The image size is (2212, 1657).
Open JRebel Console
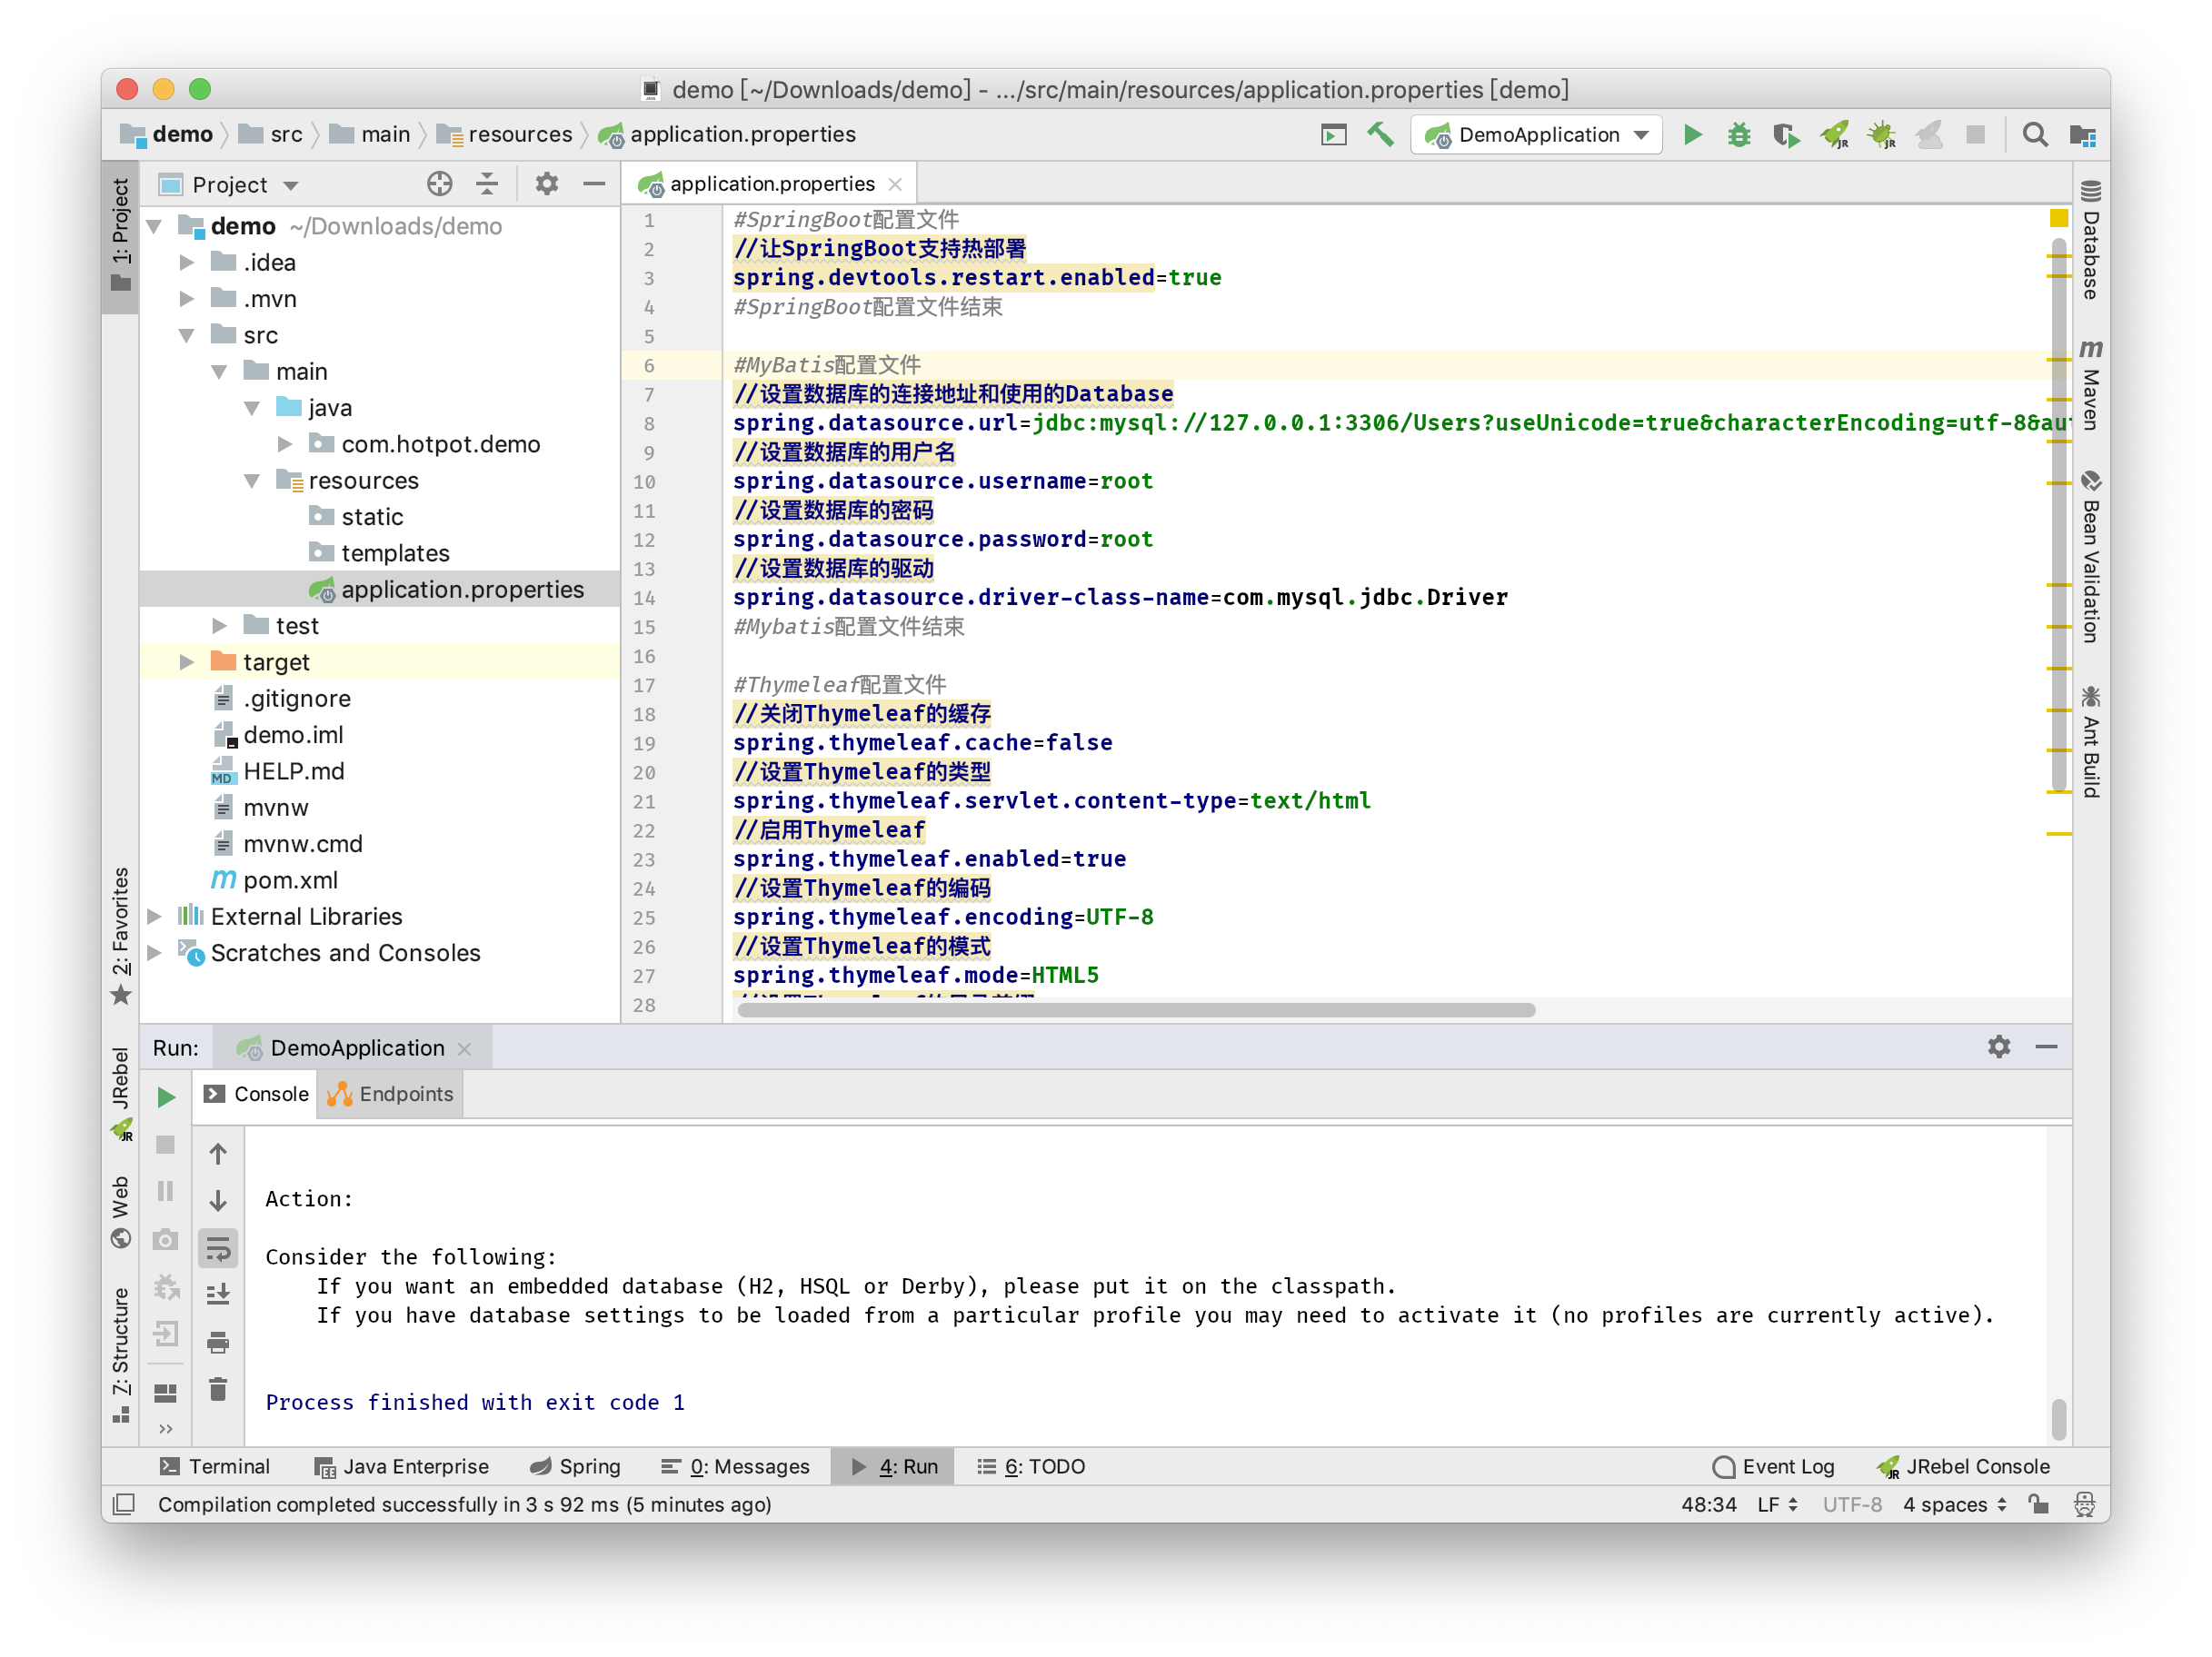click(x=1962, y=1466)
